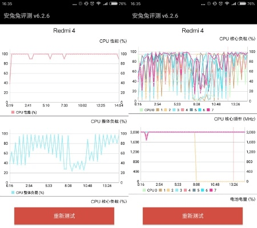Viewport: 257px width, 228px height.
Task: Select CPU 0 green swatch in core load legend
Action: [x=141, y=110]
